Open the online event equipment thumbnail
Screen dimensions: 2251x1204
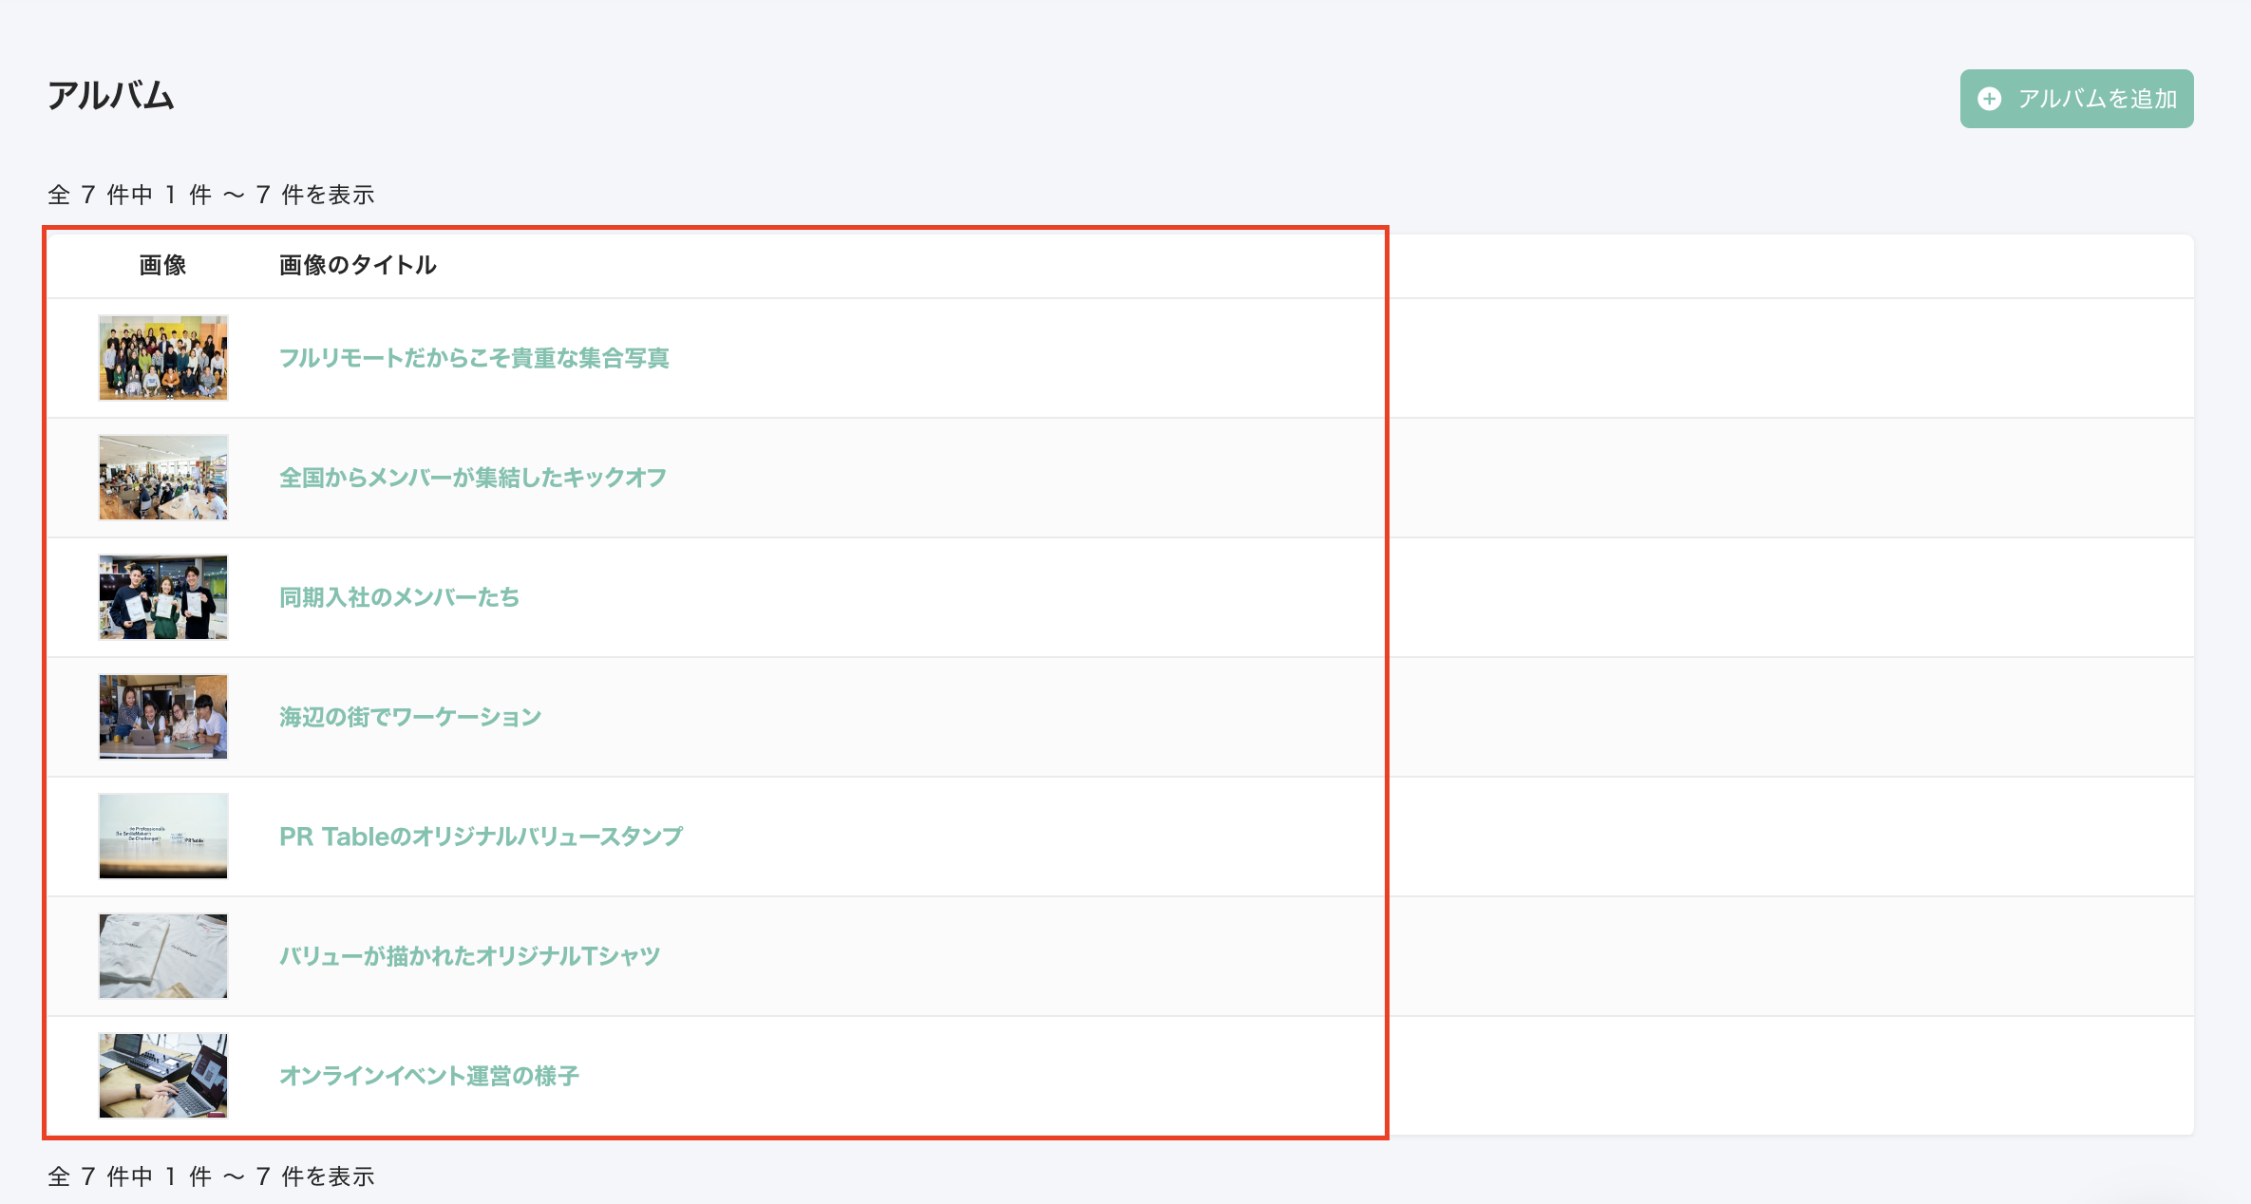tap(163, 1076)
